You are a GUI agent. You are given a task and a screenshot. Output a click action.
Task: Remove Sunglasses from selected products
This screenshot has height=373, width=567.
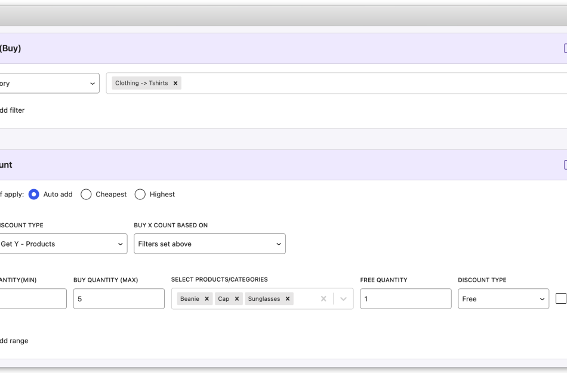tap(287, 298)
